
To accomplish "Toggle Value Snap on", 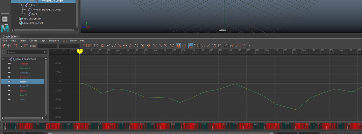I will point(196,46).
